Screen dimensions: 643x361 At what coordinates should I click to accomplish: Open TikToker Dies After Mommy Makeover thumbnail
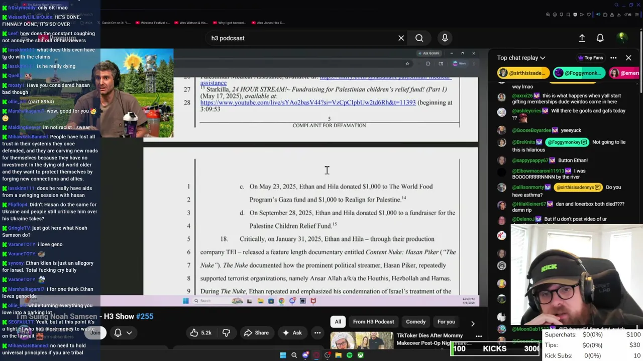[x=362, y=341]
